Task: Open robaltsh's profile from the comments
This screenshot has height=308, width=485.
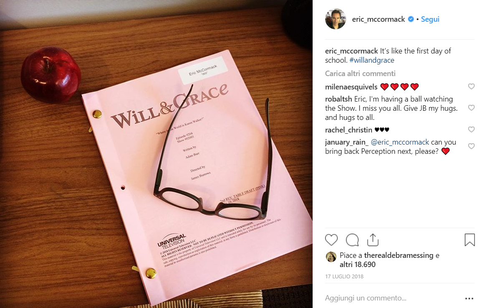Action: pyautogui.click(x=338, y=99)
